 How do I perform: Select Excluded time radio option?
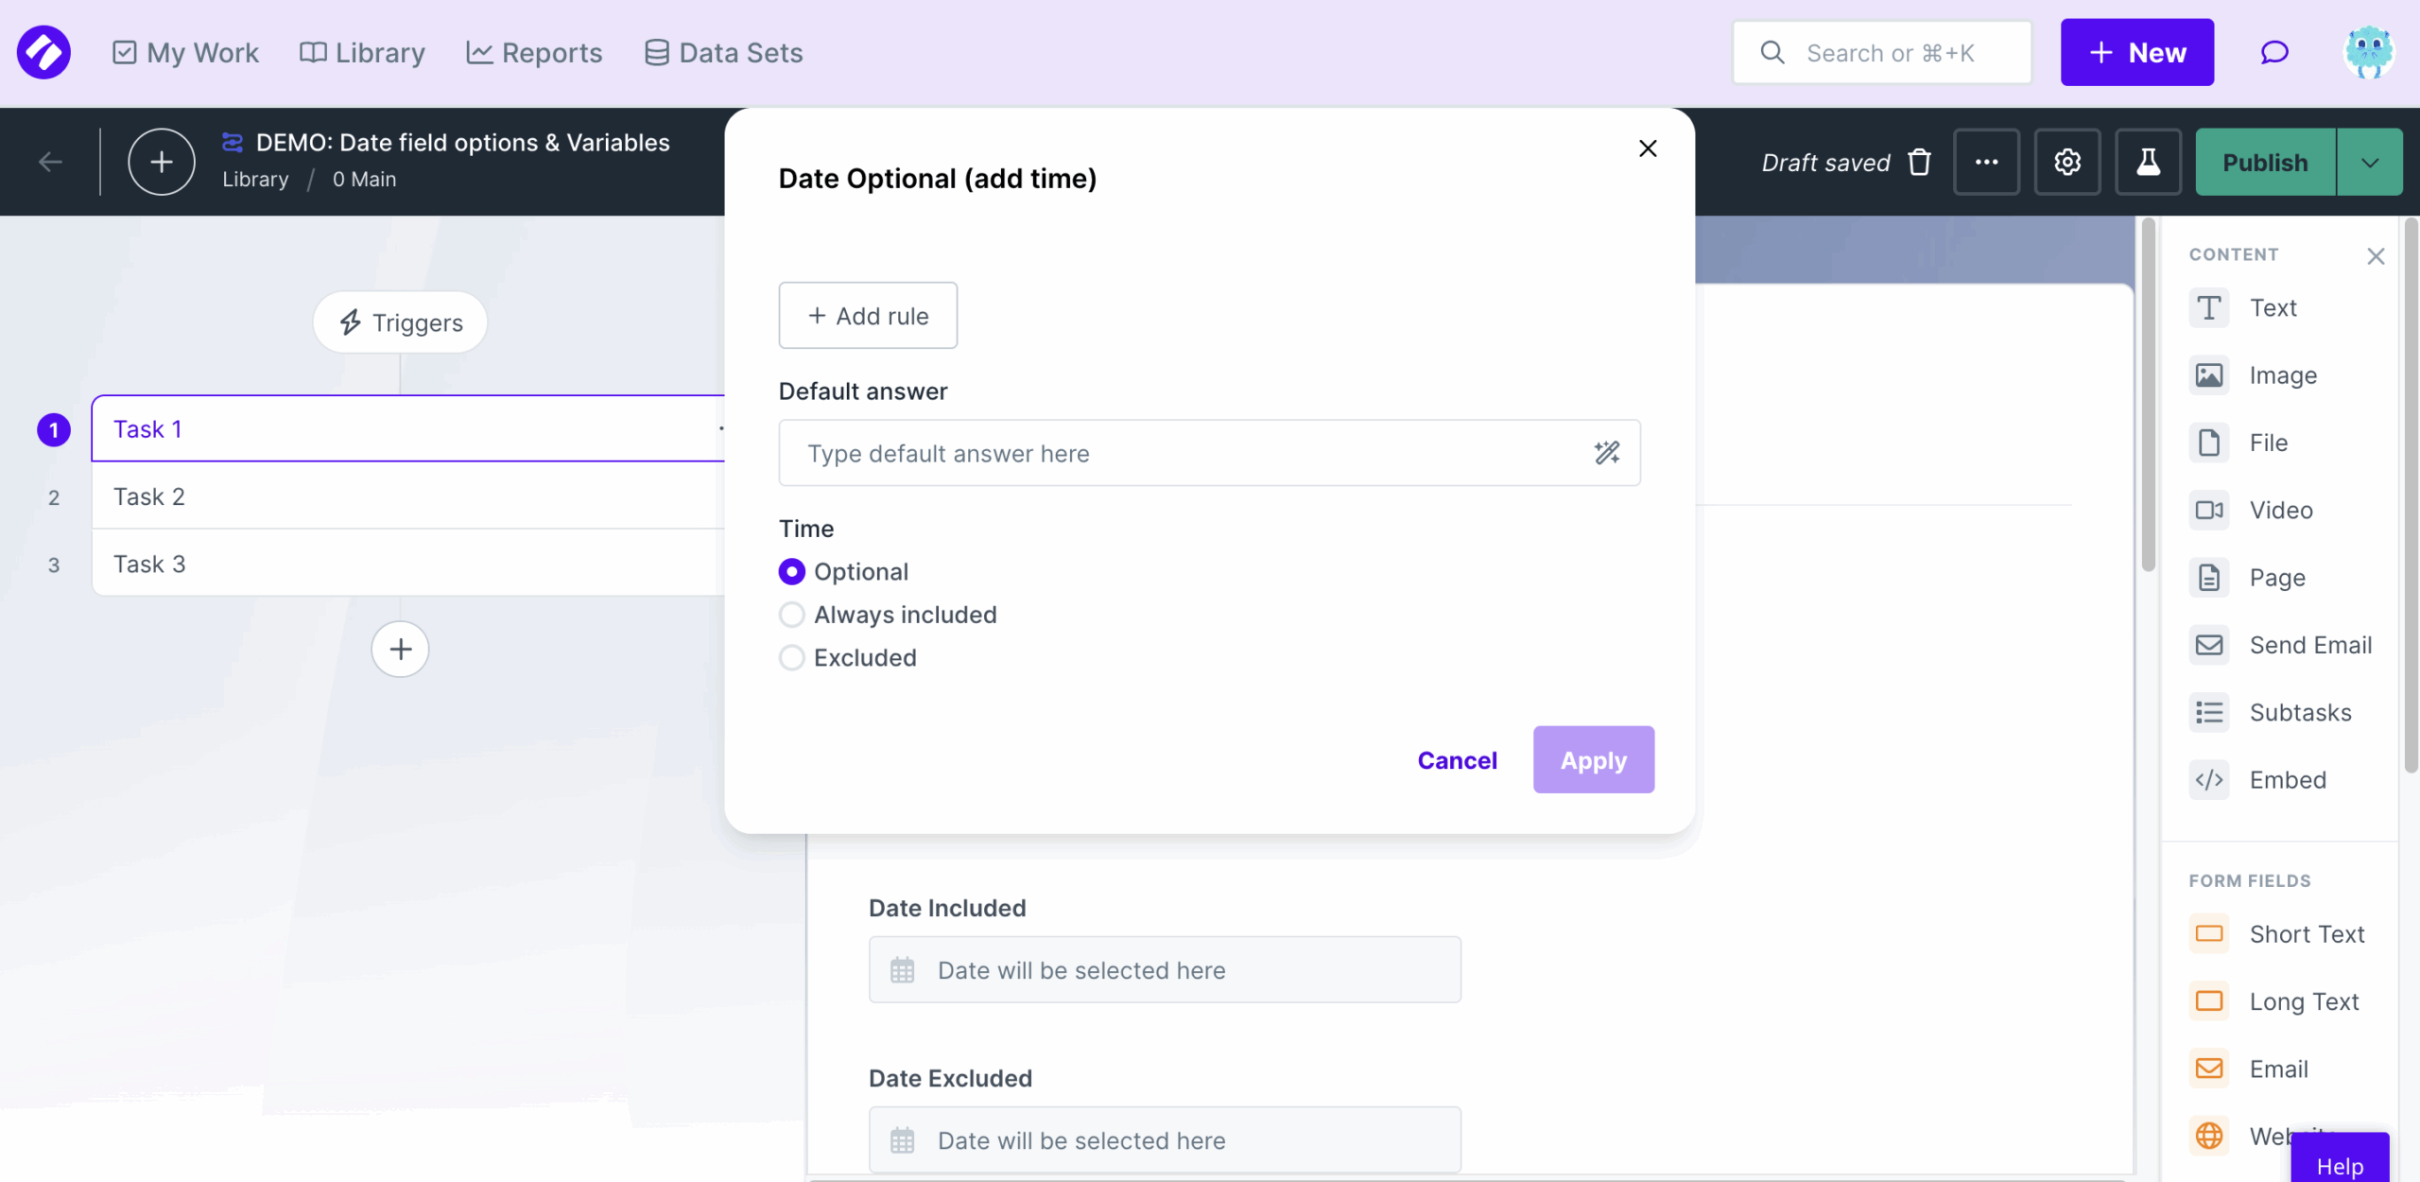[x=792, y=658]
